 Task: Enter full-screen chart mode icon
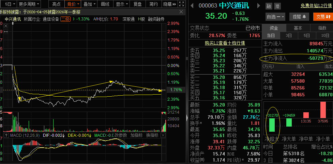pyautogui.click(x=181, y=4)
